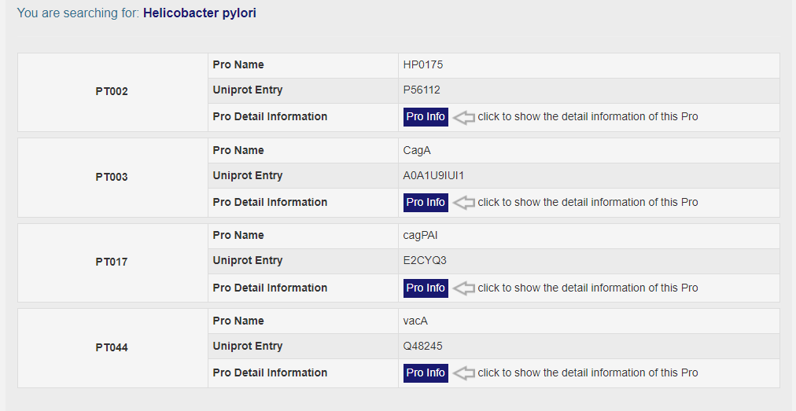
Task: View Pro Info for the vacA protein
Action: 426,373
